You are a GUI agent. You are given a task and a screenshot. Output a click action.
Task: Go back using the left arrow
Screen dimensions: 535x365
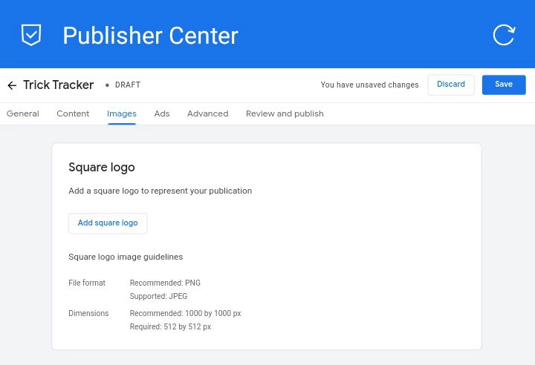pos(12,85)
